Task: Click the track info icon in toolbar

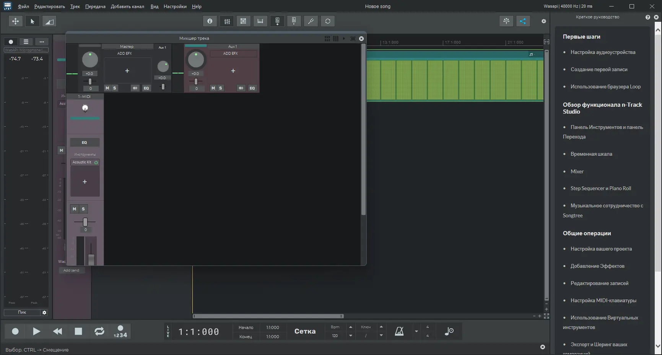Action: pos(210,21)
